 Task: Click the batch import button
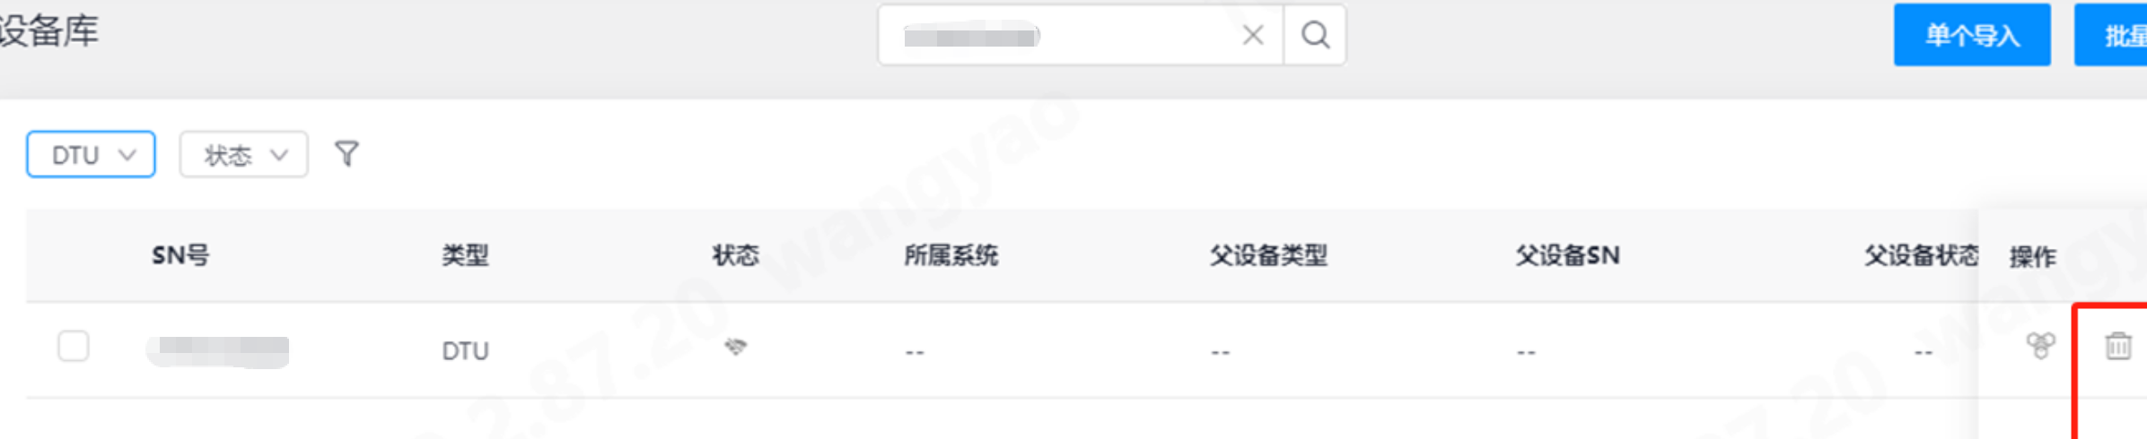(2111, 35)
